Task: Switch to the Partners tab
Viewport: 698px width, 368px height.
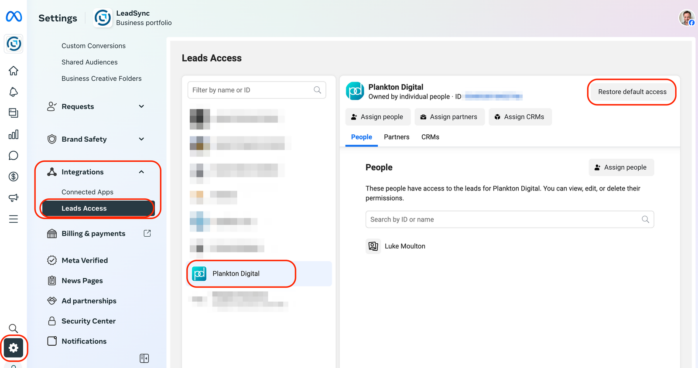Action: click(397, 137)
